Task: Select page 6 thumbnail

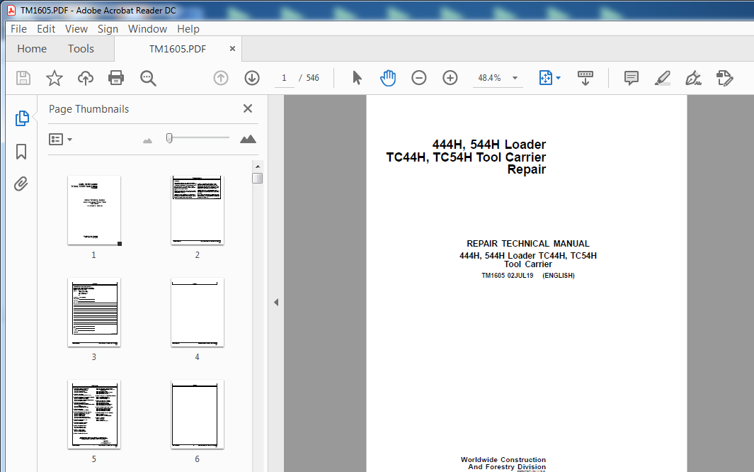Action: click(197, 415)
